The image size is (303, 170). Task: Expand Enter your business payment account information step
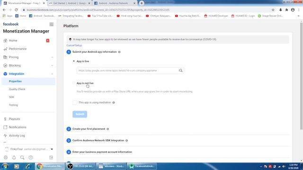102,152
